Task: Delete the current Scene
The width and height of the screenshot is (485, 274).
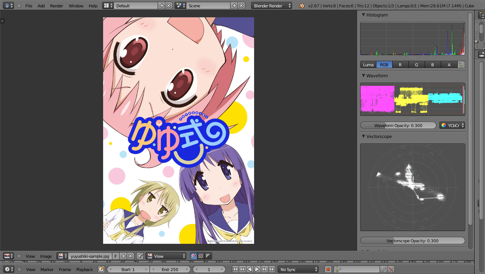Action: pos(241,6)
